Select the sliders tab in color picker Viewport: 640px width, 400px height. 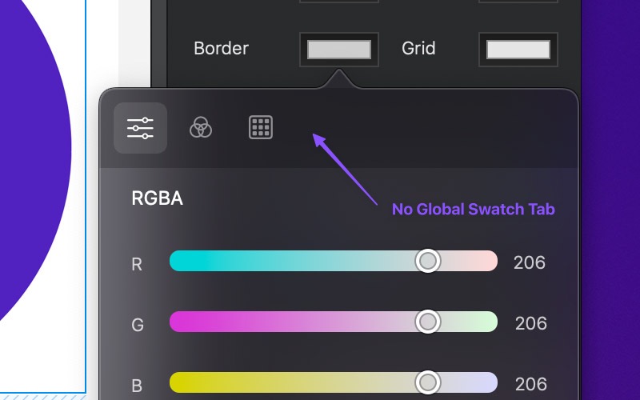(140, 128)
